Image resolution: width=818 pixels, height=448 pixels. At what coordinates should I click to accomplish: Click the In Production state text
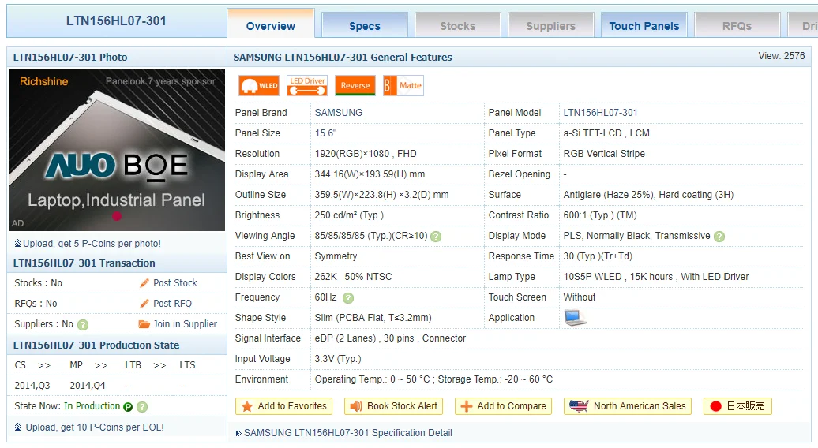[x=92, y=406]
